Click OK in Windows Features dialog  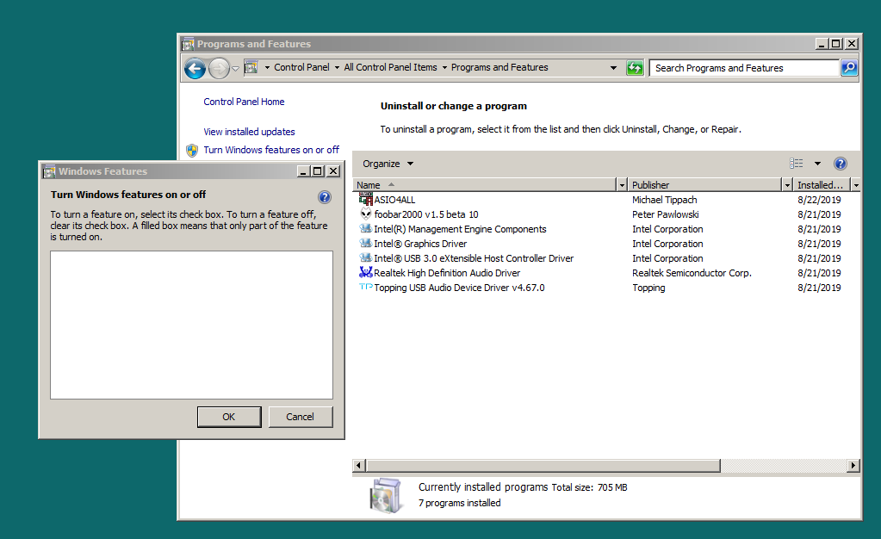229,417
